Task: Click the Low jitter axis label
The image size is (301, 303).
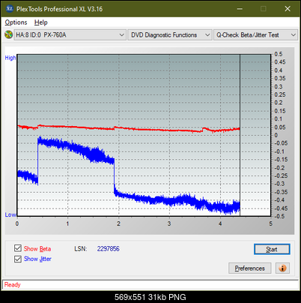Action: click(10, 214)
